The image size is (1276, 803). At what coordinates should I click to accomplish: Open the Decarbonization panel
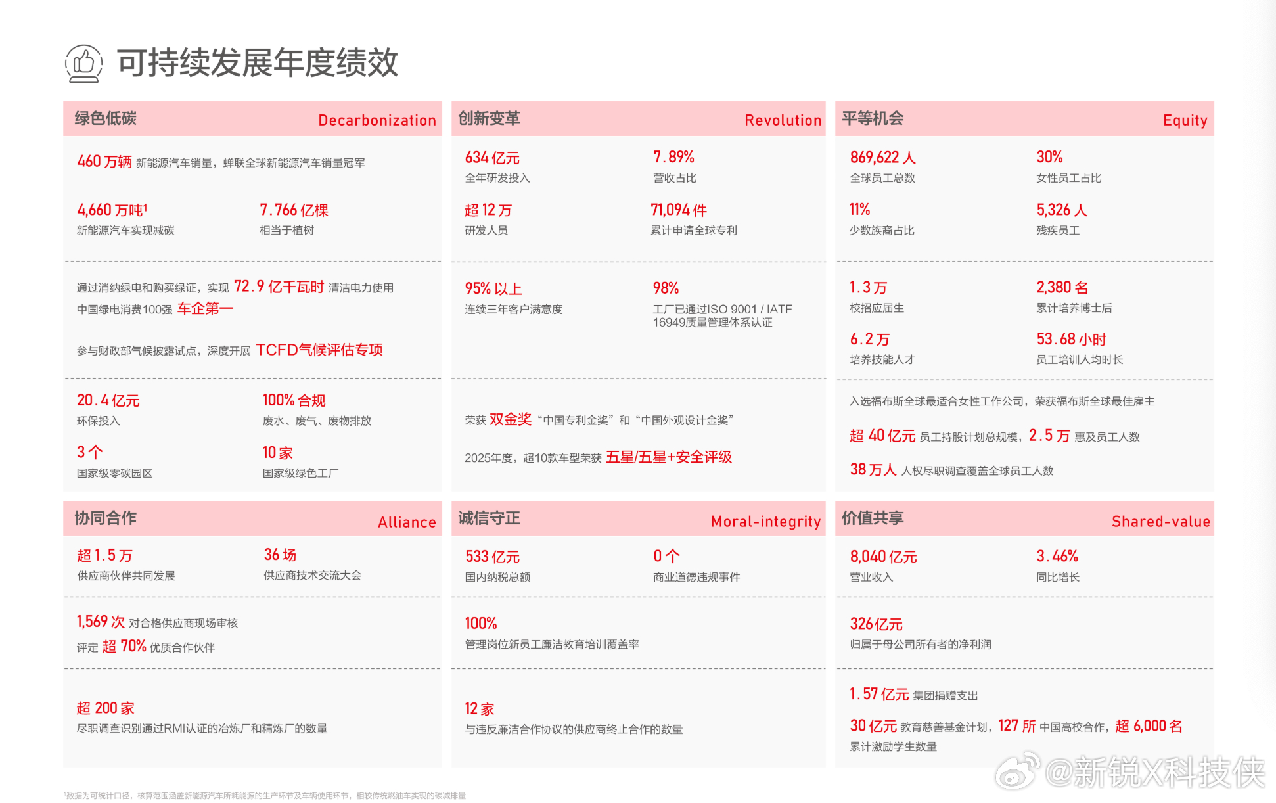coord(253,296)
